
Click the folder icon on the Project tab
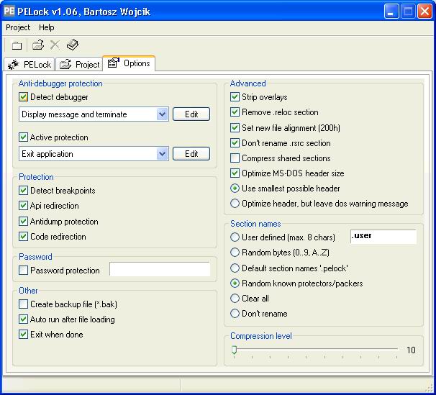click(65, 64)
